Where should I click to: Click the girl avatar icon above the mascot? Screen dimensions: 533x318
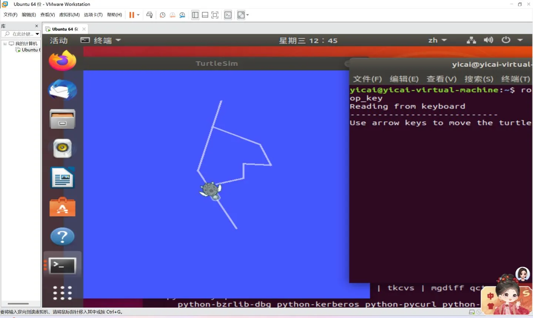pos(523,274)
